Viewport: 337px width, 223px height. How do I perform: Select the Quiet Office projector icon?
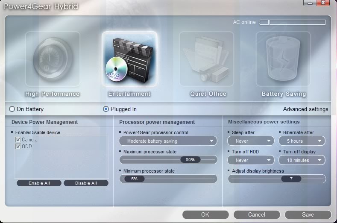207,59
